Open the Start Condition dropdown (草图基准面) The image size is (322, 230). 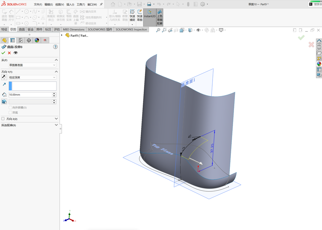(32, 65)
